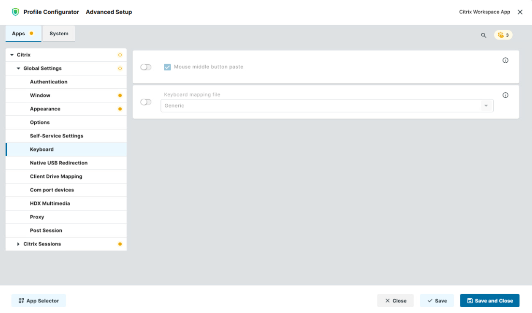The width and height of the screenshot is (532, 313).
Task: Show info for Keyboard mapping file
Action: 505,95
